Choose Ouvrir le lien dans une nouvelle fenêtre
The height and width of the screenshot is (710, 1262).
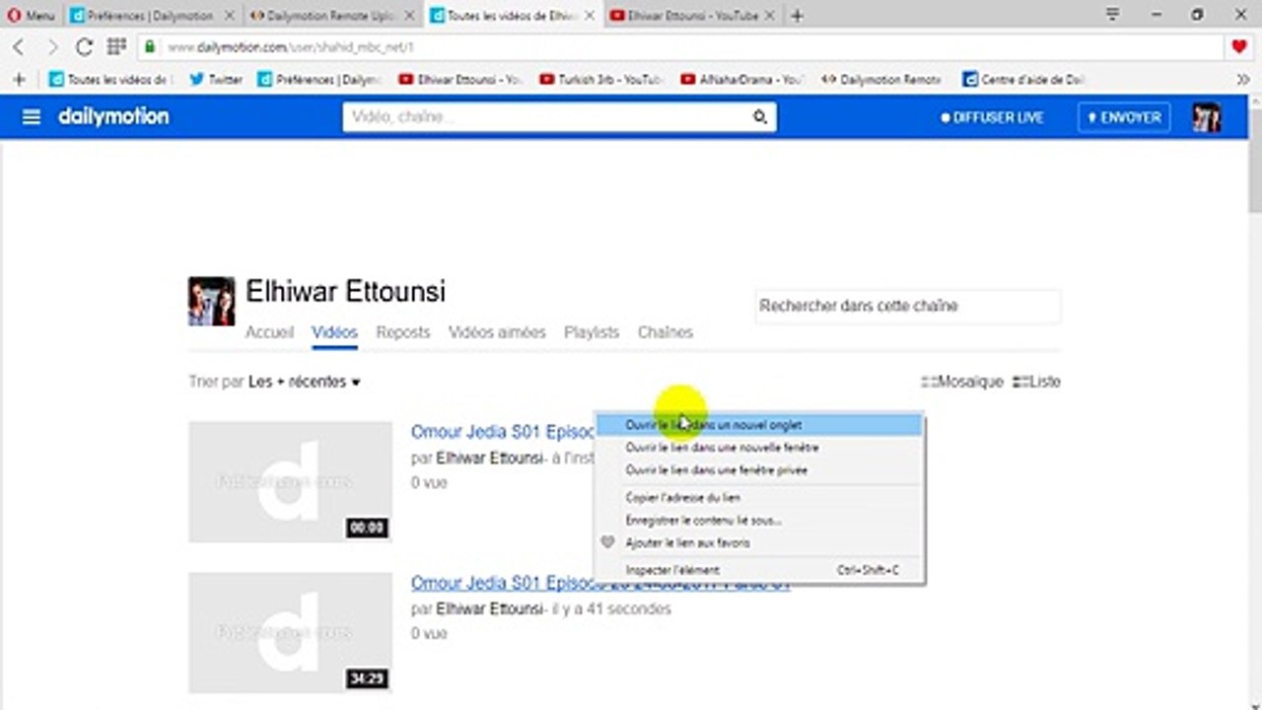point(759,448)
